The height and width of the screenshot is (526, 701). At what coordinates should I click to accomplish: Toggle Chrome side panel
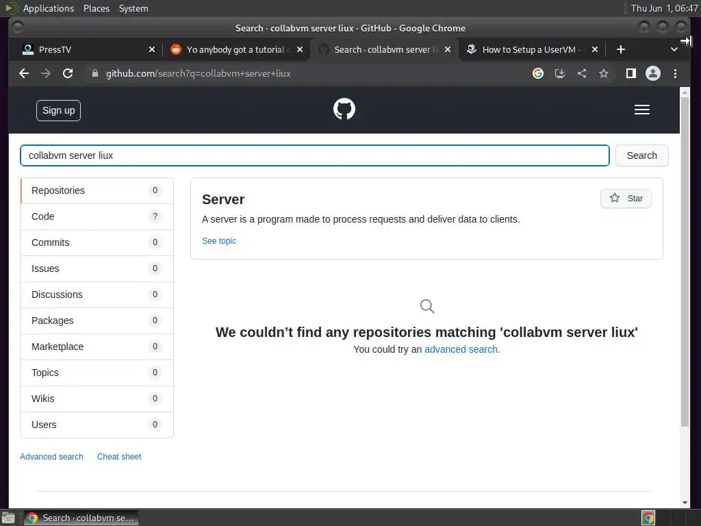630,73
